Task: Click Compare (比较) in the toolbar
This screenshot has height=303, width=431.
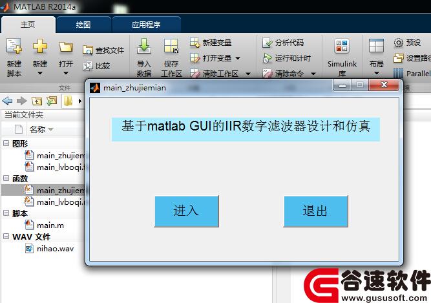Action: tap(96, 66)
